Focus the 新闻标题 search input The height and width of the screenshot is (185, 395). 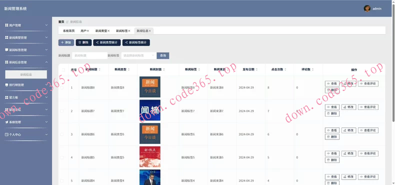pos(89,55)
